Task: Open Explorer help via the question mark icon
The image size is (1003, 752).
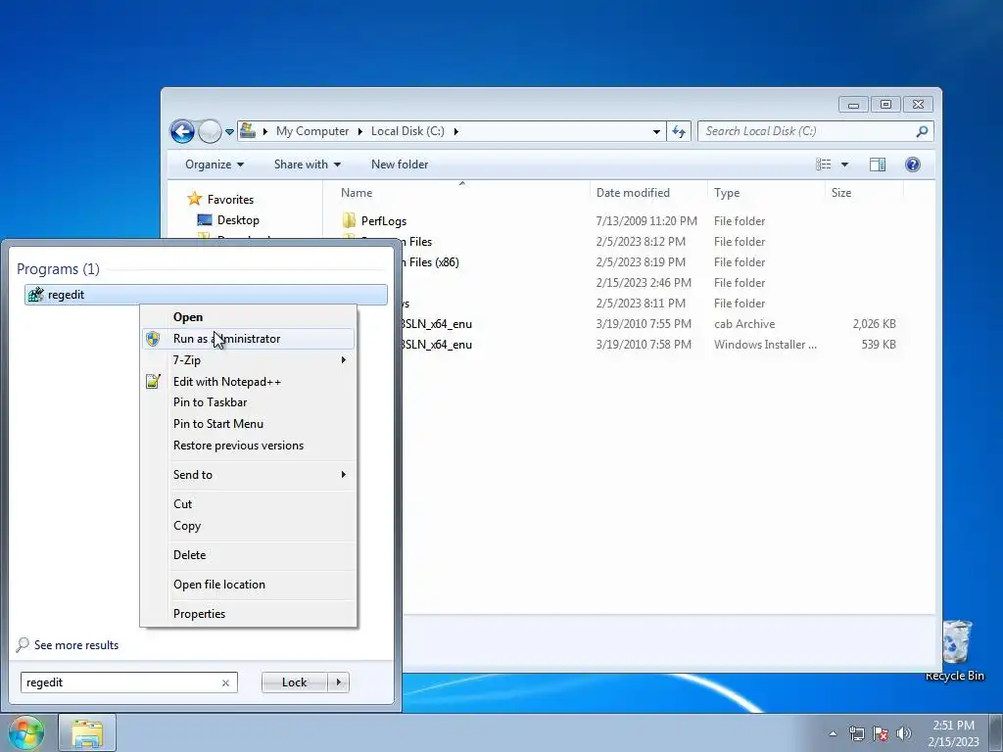Action: coord(913,164)
